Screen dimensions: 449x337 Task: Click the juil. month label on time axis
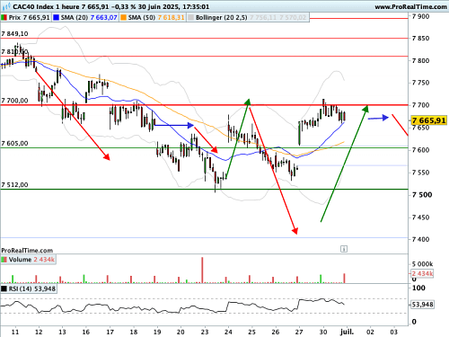click(x=347, y=332)
